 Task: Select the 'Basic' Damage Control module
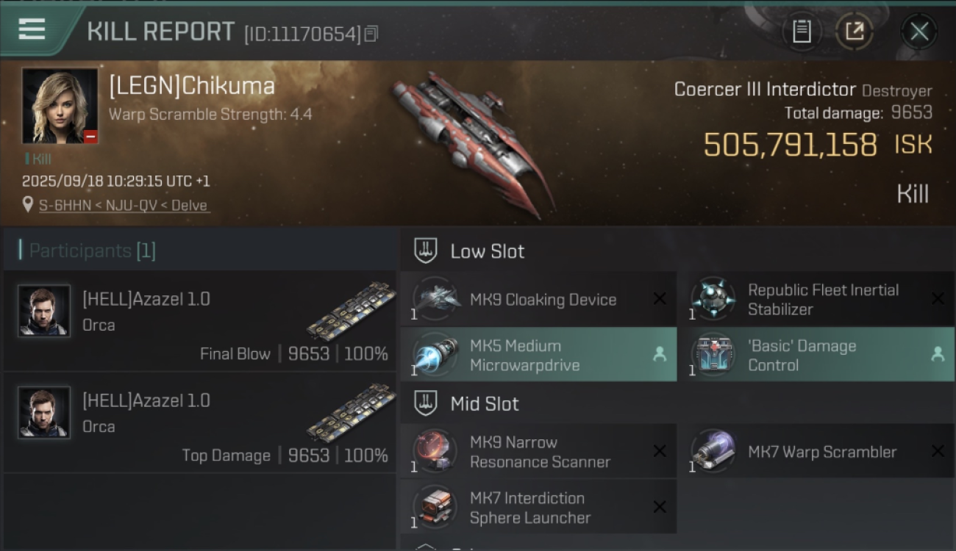click(817, 355)
